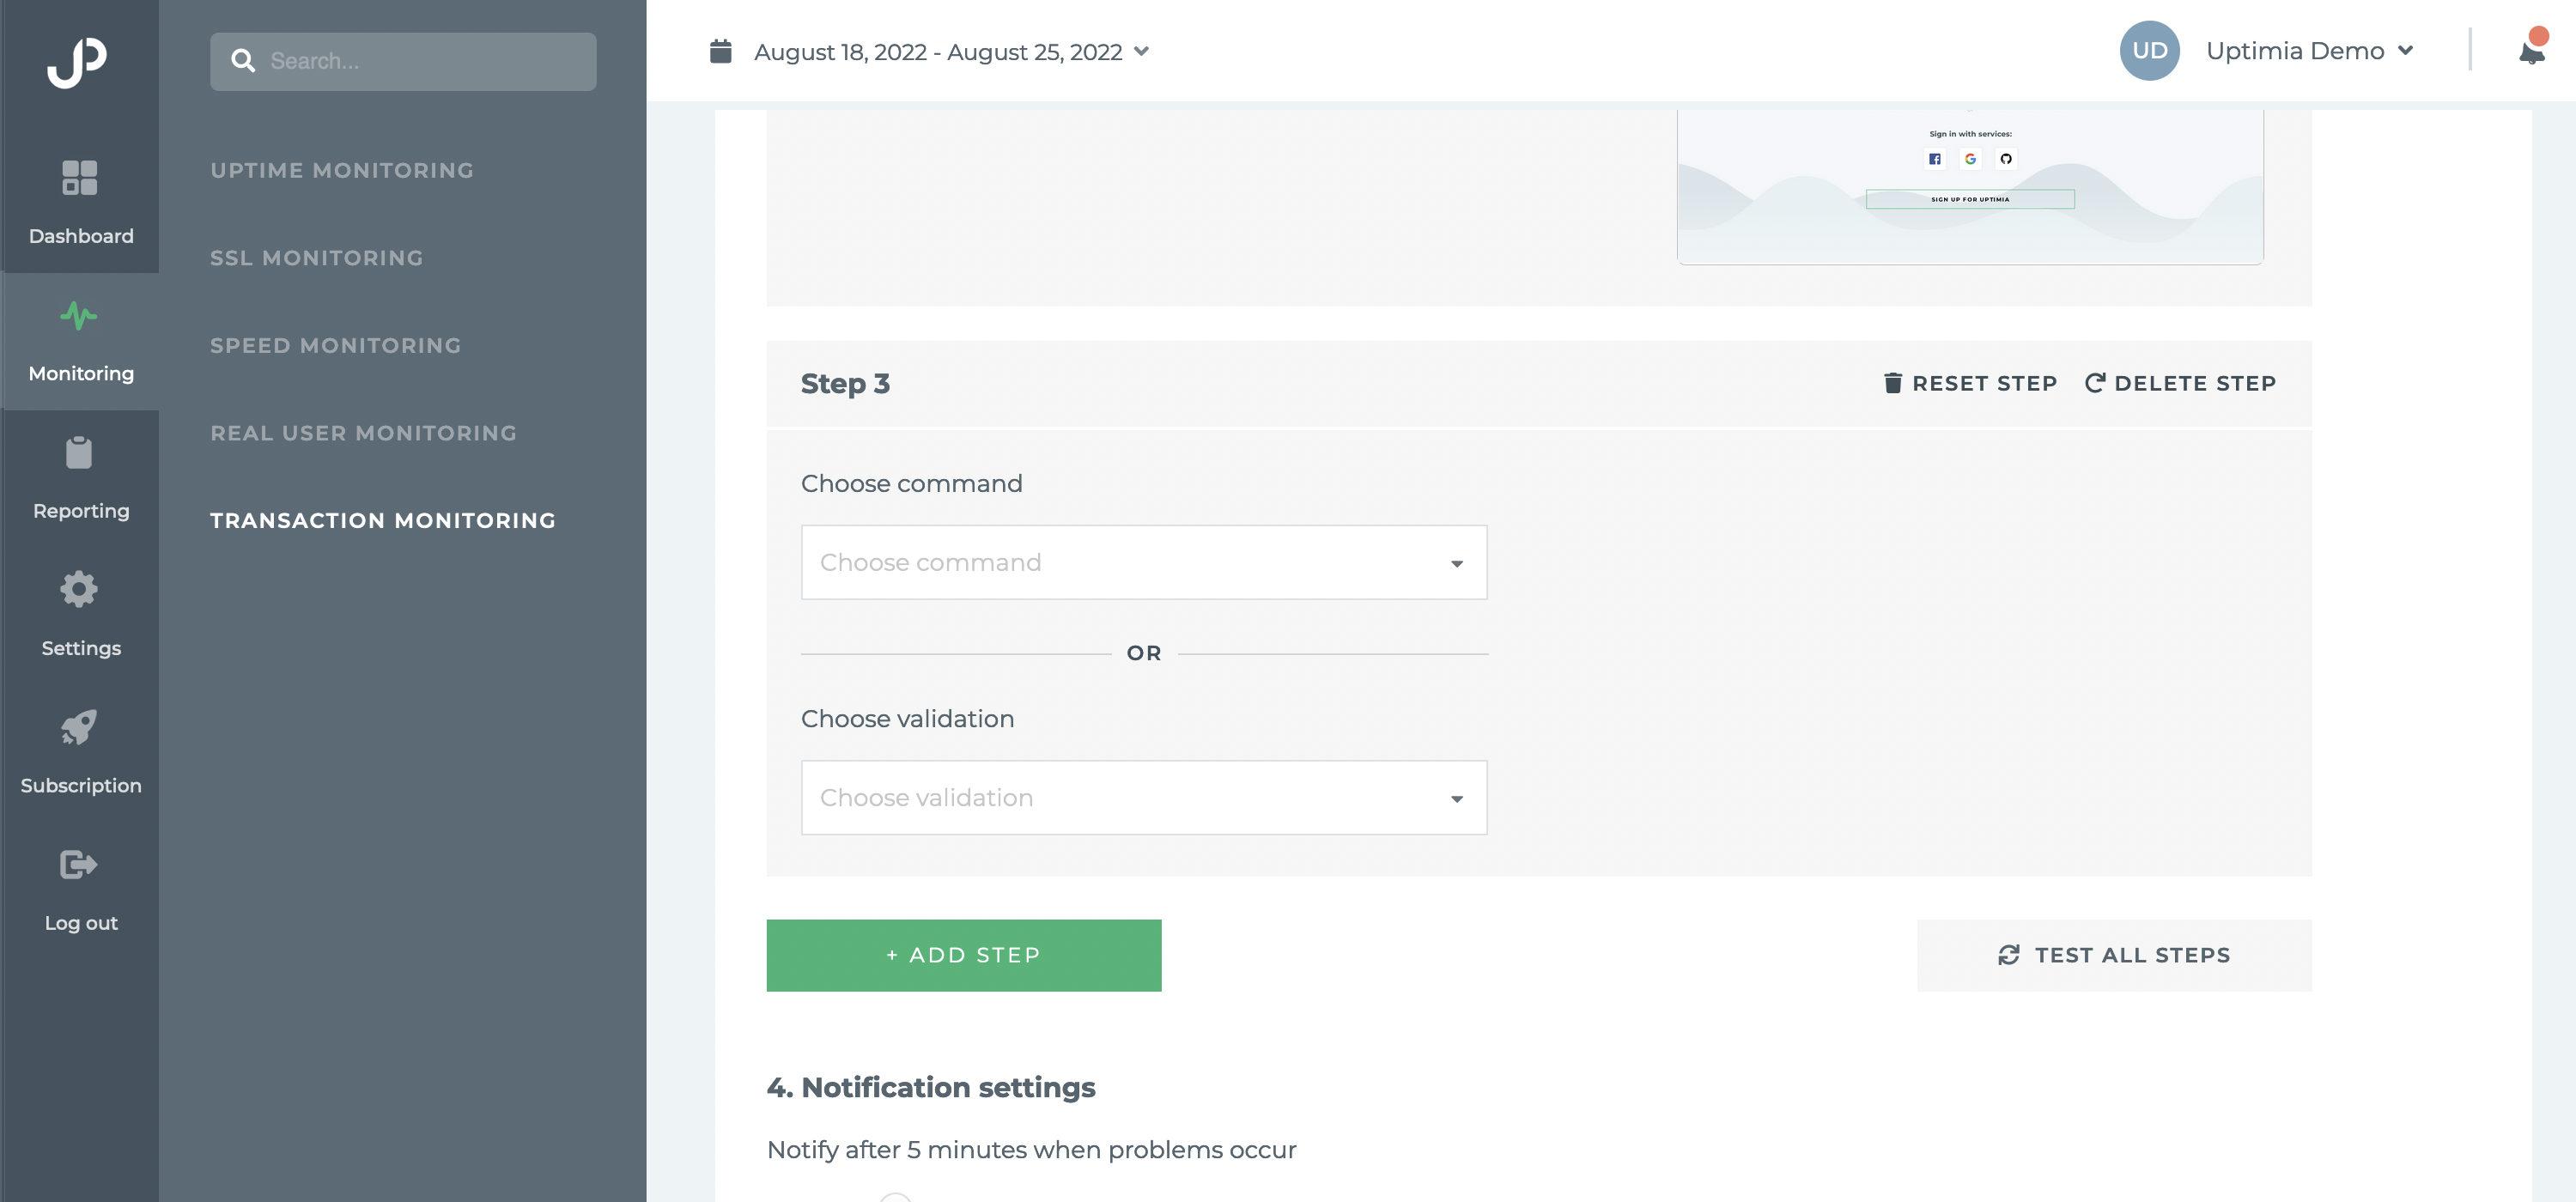Open the notifications bell icon

point(2532,50)
